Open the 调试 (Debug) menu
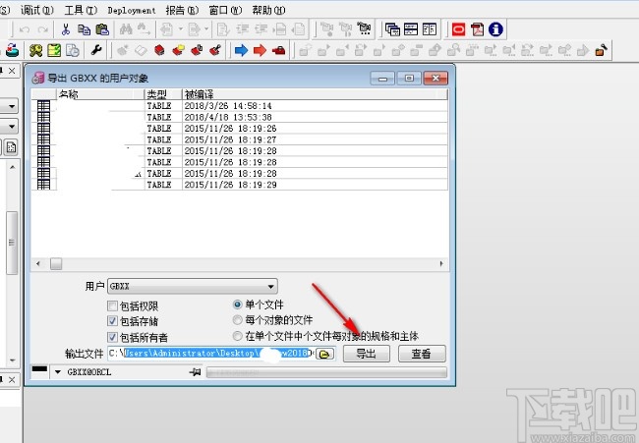Screen dimensions: 639x443 coord(37,10)
